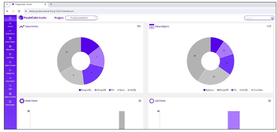
Task: Open Expression in sidebar
Action: click(x=10, y=79)
